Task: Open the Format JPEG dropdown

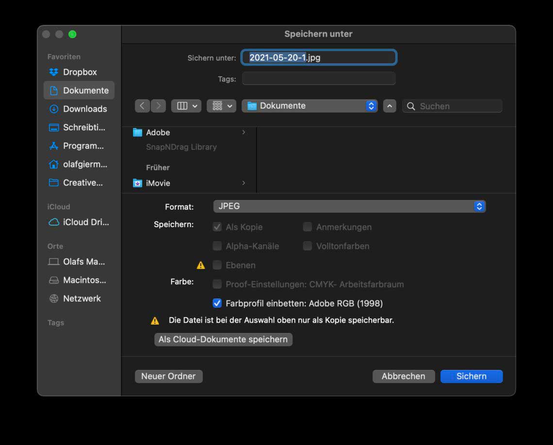Action: [x=349, y=206]
